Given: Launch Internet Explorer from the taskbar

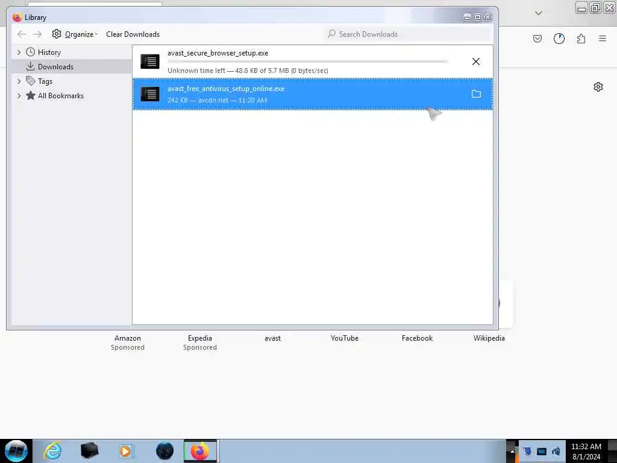Looking at the screenshot, I should pos(53,451).
